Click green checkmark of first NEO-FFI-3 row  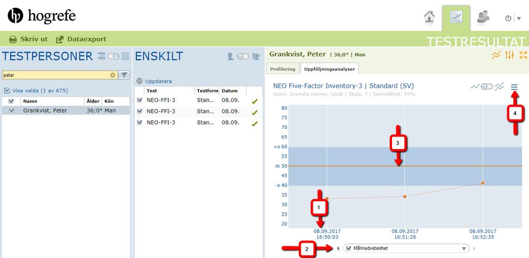pos(255,101)
